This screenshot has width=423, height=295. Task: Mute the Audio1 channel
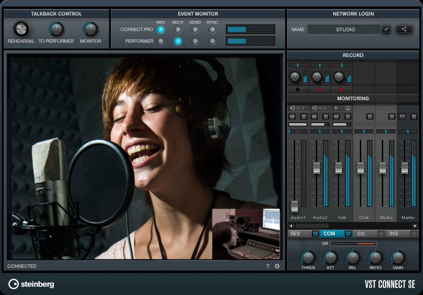[303, 117]
